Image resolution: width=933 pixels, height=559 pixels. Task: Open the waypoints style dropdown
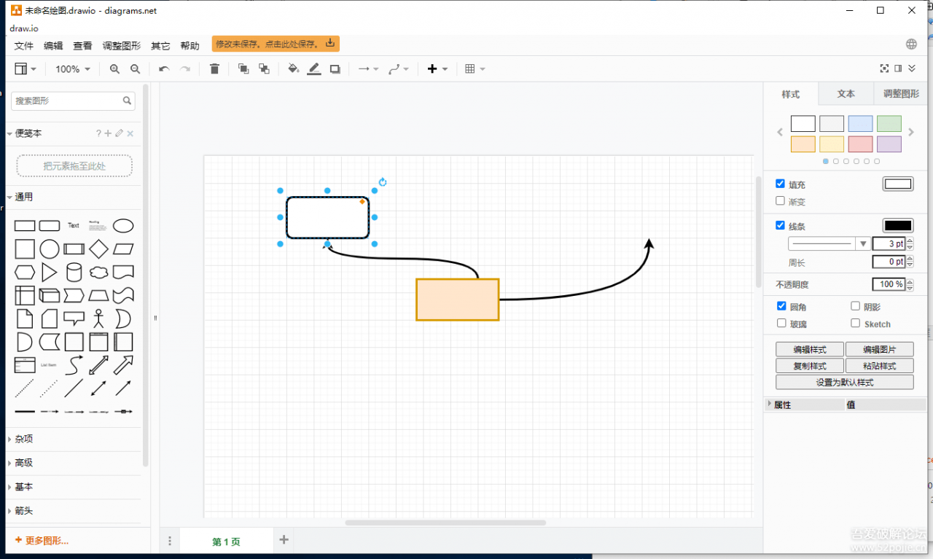[x=399, y=69]
